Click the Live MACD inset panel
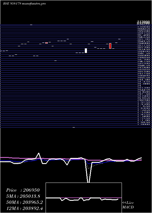 [84, 198]
